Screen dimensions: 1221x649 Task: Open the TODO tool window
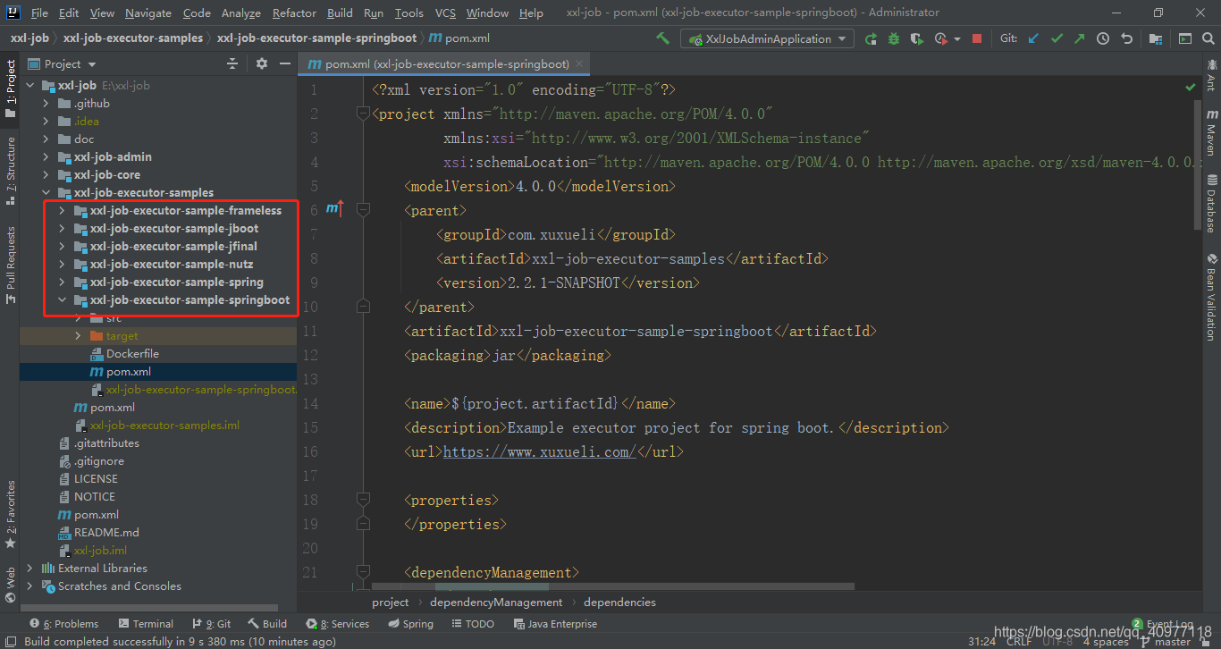[x=472, y=624]
